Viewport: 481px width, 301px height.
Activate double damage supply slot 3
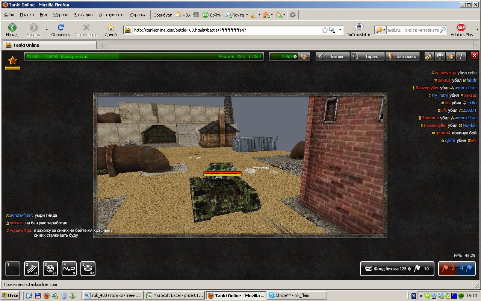tap(50, 269)
